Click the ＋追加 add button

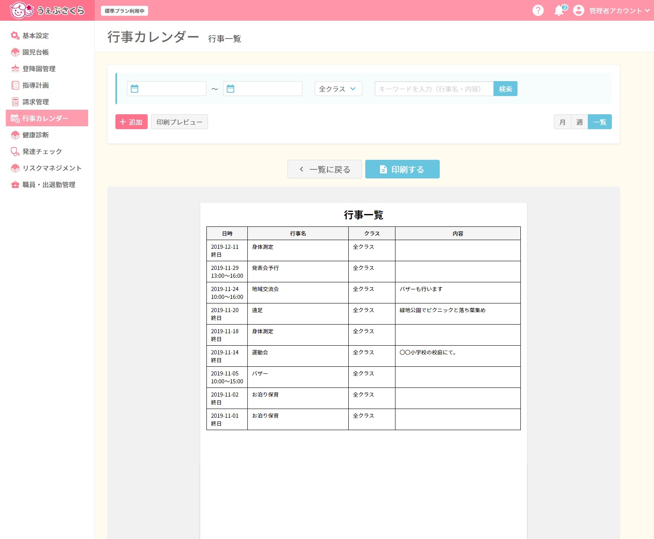click(132, 122)
